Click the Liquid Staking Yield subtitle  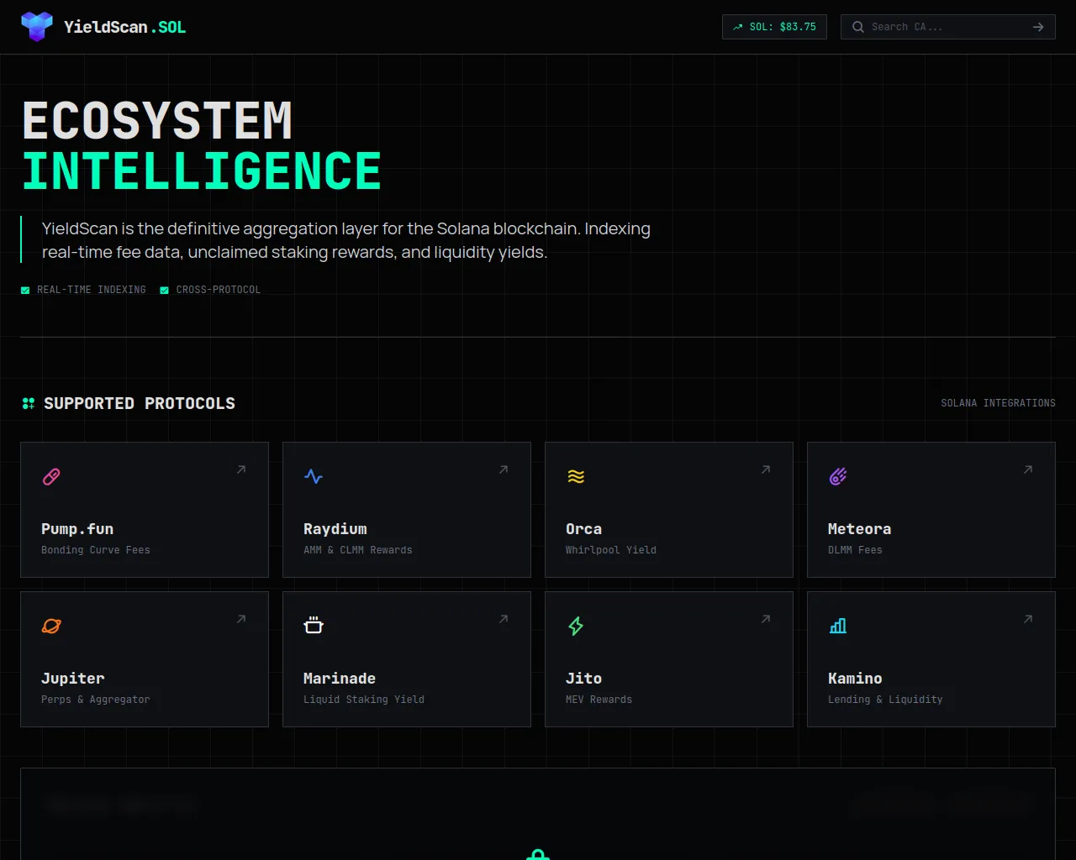pyautogui.click(x=364, y=700)
